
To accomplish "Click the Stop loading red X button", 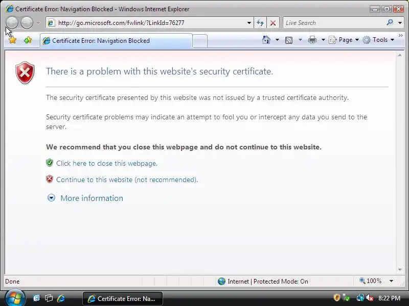I will pyautogui.click(x=273, y=23).
